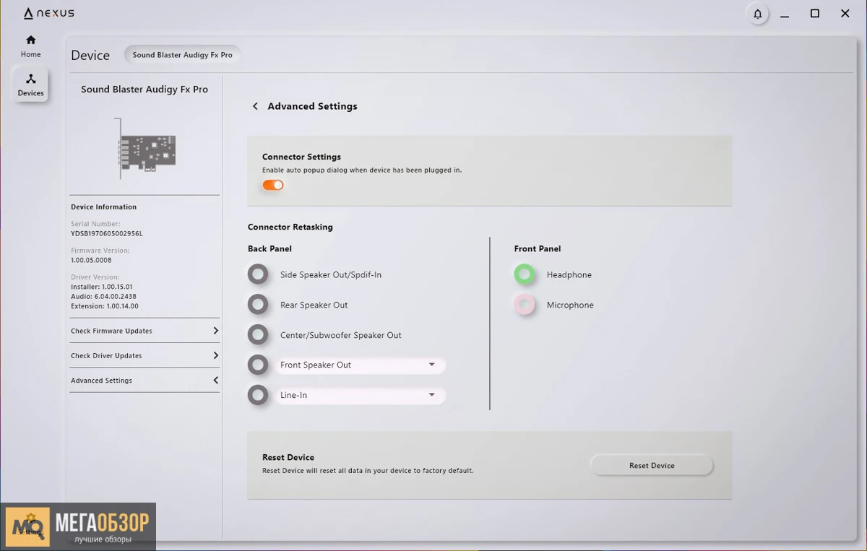Click the Audio: 6.04.00.2438 text
This screenshot has width=867, height=551.
[x=103, y=296]
